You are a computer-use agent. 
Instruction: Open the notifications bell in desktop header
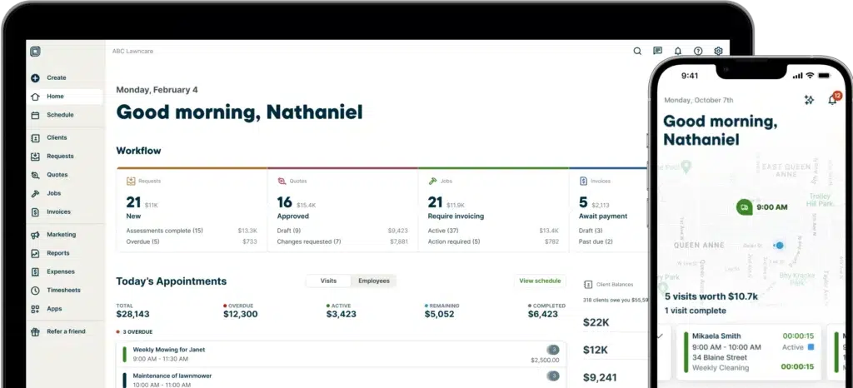tap(678, 51)
